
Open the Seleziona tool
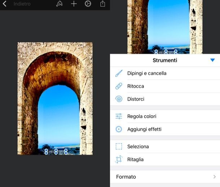click(165, 147)
